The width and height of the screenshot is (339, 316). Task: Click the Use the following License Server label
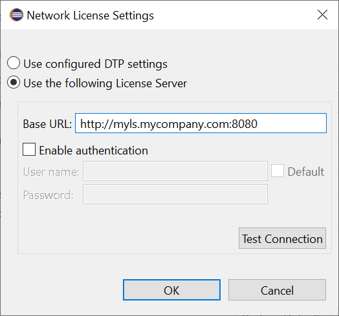coord(105,83)
